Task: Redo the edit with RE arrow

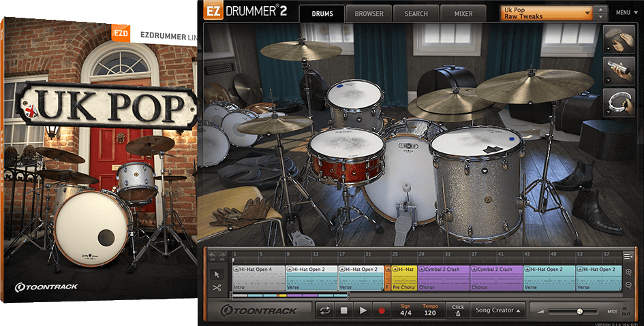Action: pos(222,257)
